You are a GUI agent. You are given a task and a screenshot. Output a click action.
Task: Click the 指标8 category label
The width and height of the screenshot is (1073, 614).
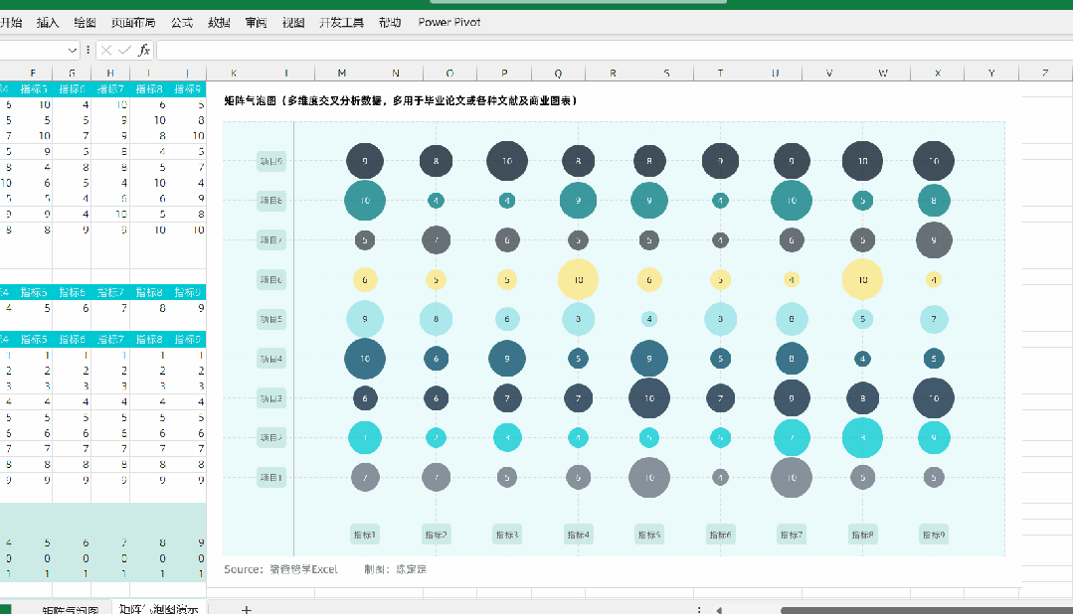(x=863, y=535)
